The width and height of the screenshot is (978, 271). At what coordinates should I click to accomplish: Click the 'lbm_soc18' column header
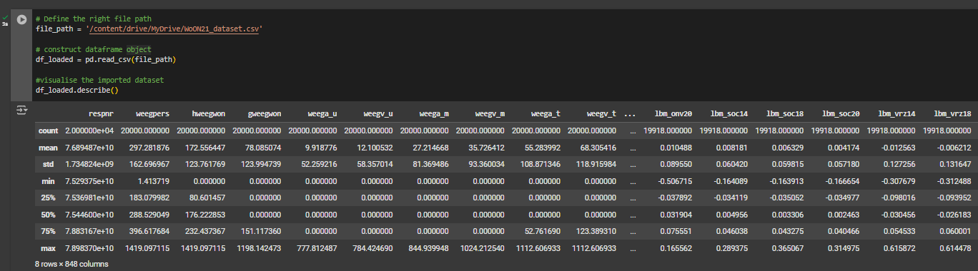pos(785,113)
